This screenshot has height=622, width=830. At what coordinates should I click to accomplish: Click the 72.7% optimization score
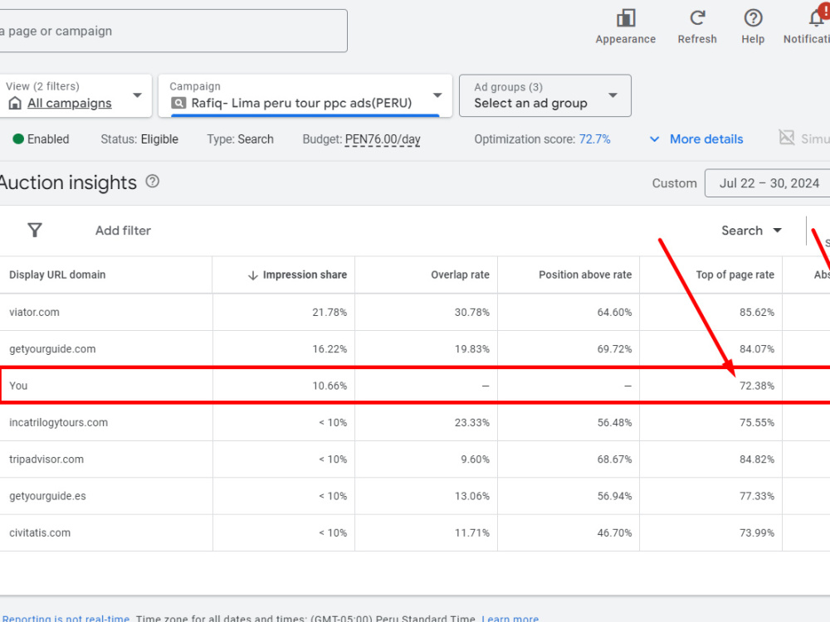tap(594, 139)
